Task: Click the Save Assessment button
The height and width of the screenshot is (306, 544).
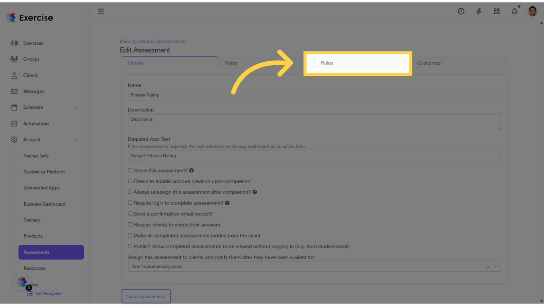Action: (x=146, y=296)
